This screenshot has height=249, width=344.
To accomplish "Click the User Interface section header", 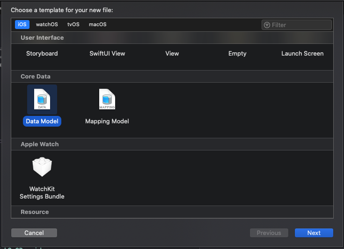I will 172,38.
